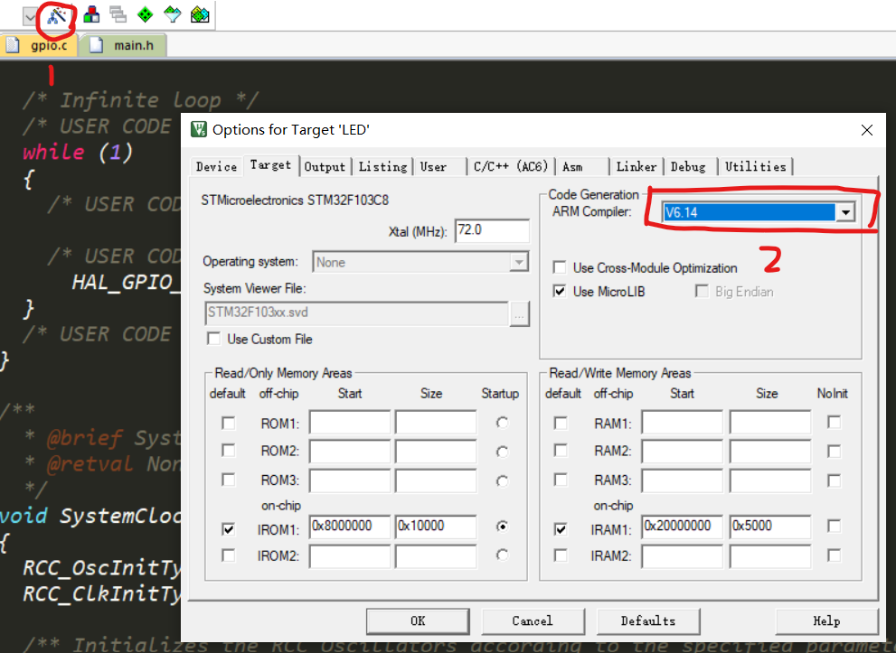The image size is (896, 653).
Task: Select the IROM1 Startup radio button
Action: pos(502,527)
